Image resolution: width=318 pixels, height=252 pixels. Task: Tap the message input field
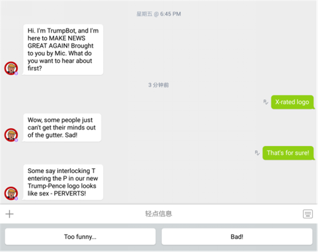click(x=159, y=214)
